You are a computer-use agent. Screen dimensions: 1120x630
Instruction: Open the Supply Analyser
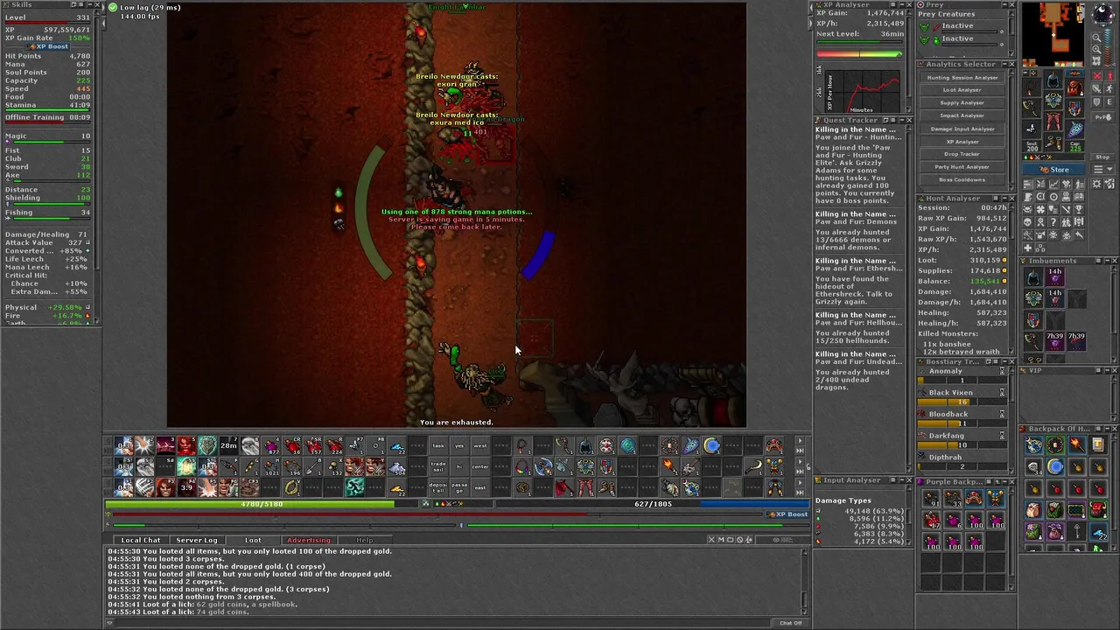point(962,103)
